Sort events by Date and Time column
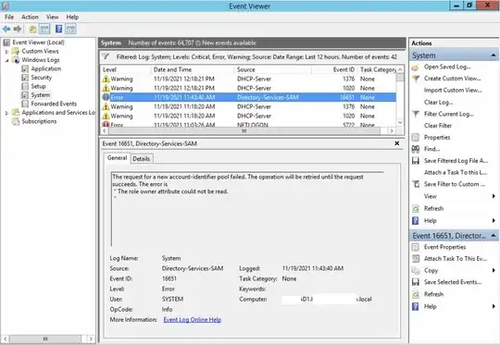Screen dimensions: 500x345 tap(193, 69)
